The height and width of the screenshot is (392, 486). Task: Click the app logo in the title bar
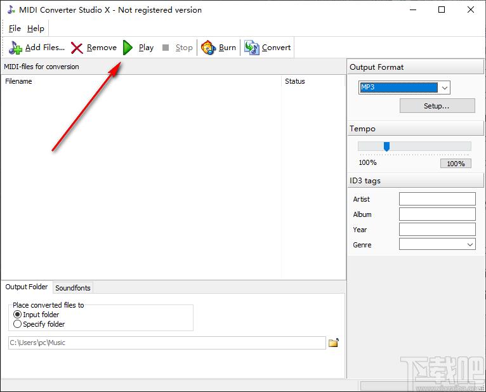click(11, 10)
